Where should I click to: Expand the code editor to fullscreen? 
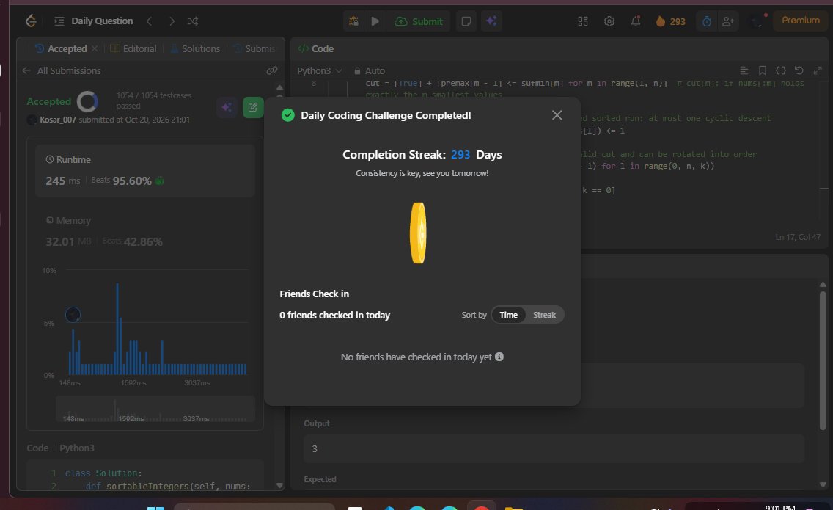(818, 70)
